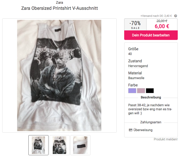Open the Zara brand link above title

coord(60,3)
